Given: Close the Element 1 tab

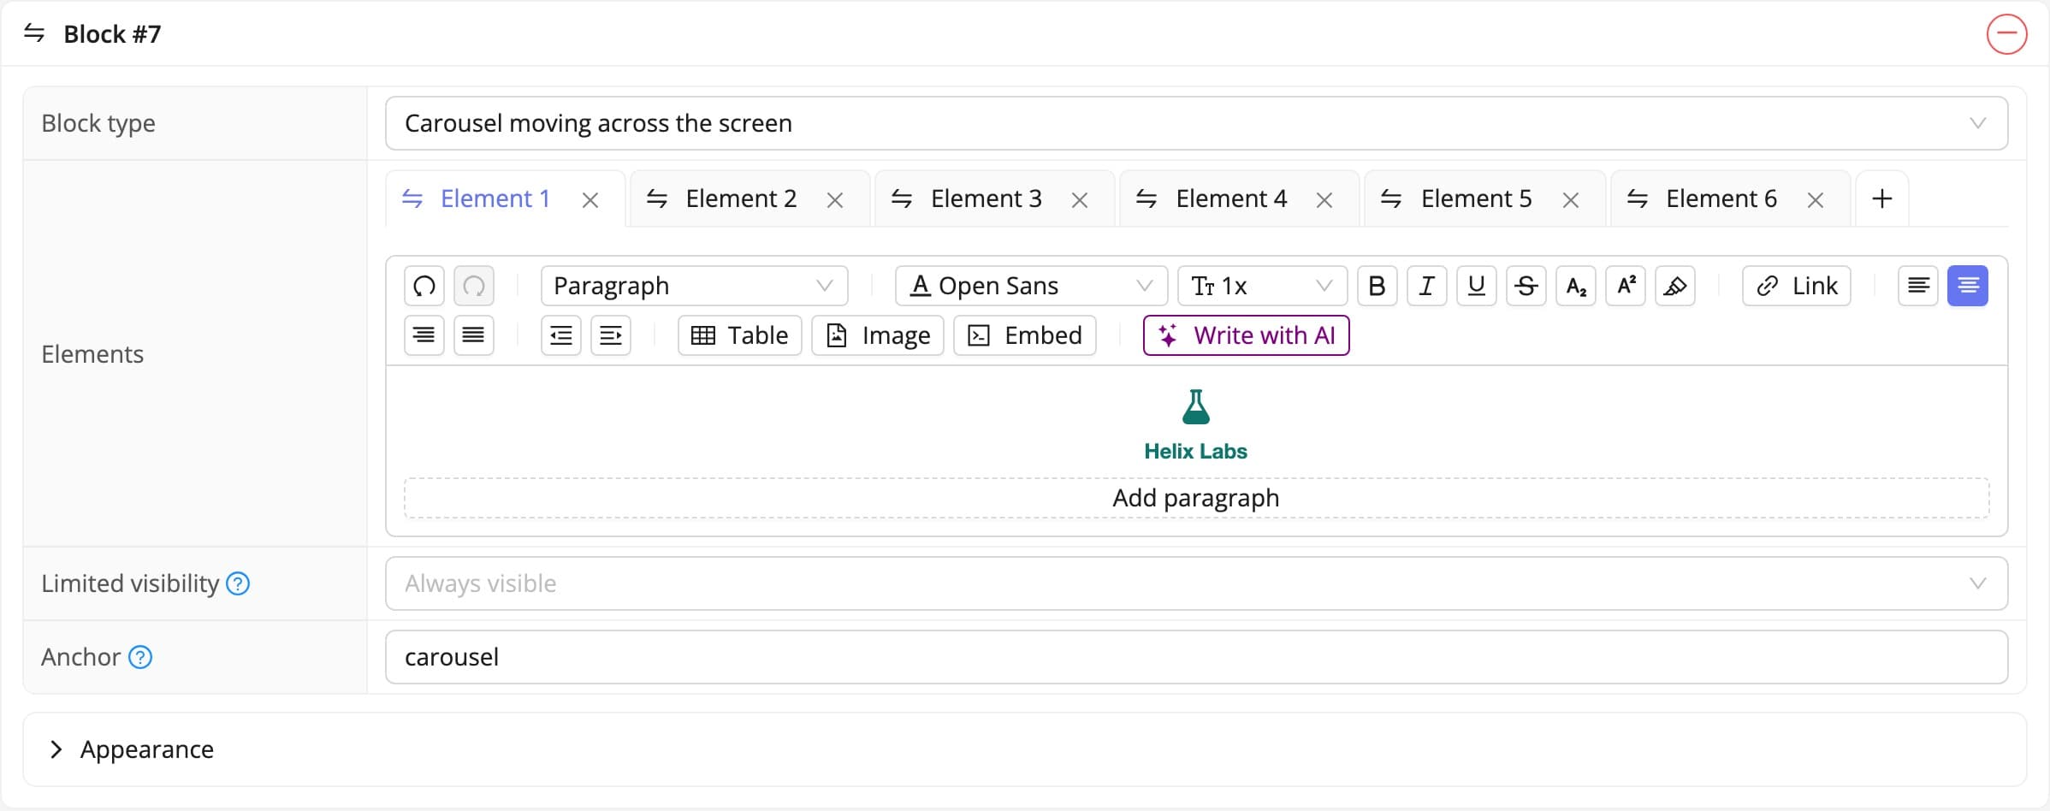Looking at the screenshot, I should click(x=590, y=200).
